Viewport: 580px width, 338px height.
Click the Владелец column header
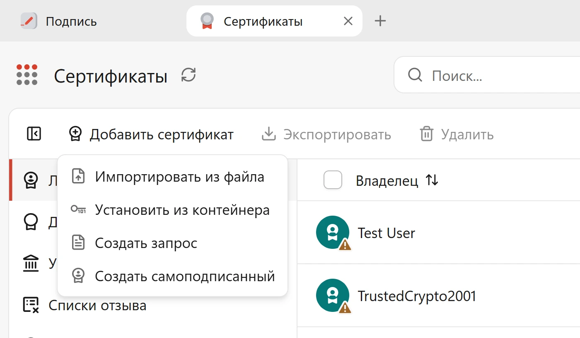tap(387, 181)
